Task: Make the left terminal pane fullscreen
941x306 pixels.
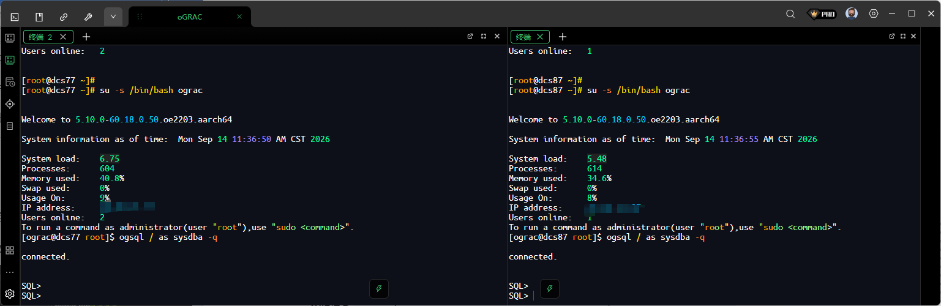Action: click(x=484, y=36)
